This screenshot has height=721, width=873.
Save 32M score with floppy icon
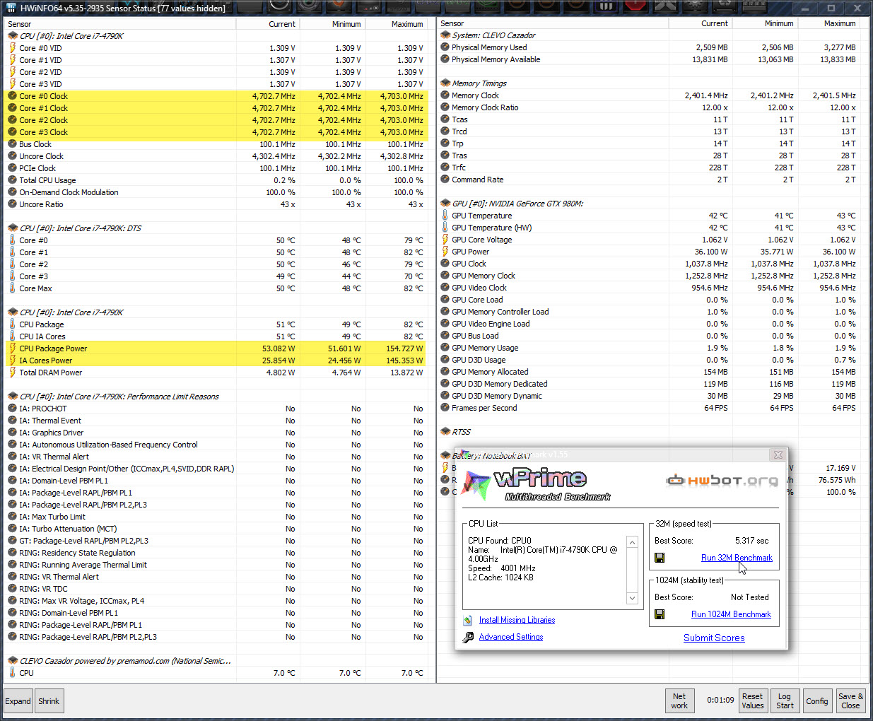(660, 558)
